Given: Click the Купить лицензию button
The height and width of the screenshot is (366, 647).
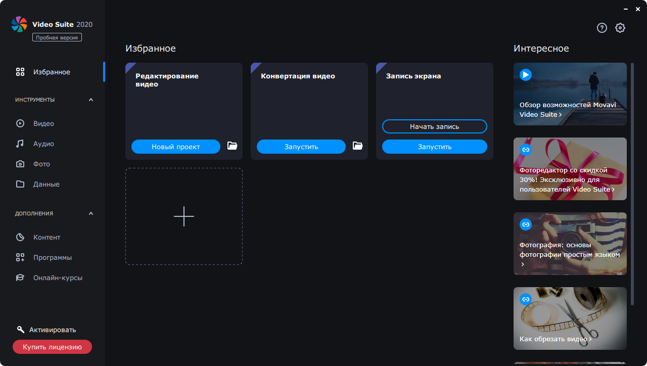Looking at the screenshot, I should pyautogui.click(x=52, y=347).
